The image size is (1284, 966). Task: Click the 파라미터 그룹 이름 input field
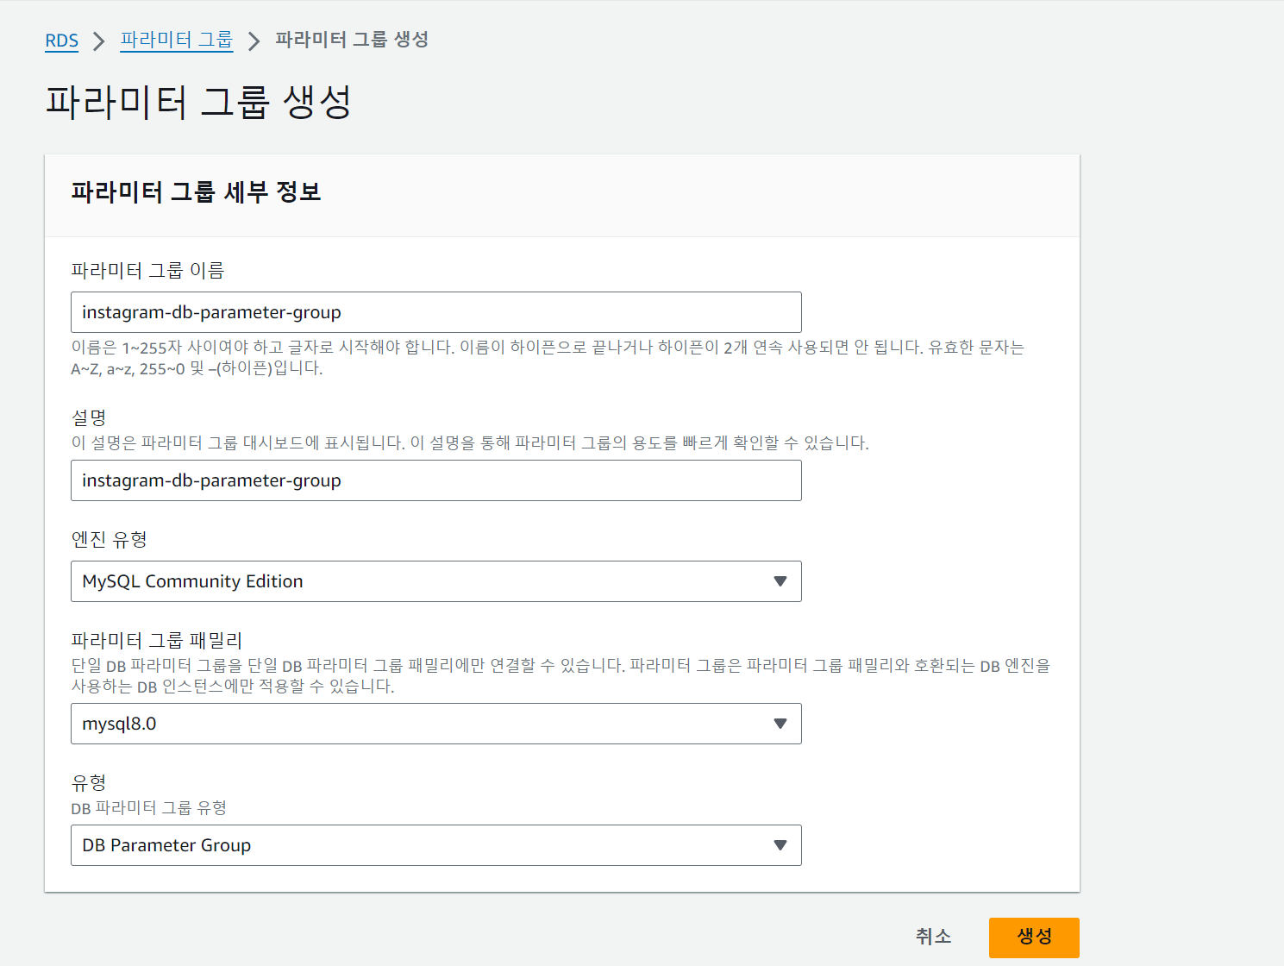[436, 312]
